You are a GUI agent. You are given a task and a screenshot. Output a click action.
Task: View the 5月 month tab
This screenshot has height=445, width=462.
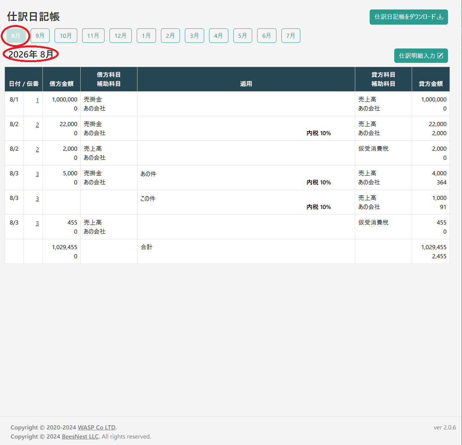[x=242, y=36]
